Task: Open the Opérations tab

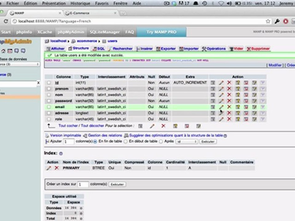Action: (214, 49)
